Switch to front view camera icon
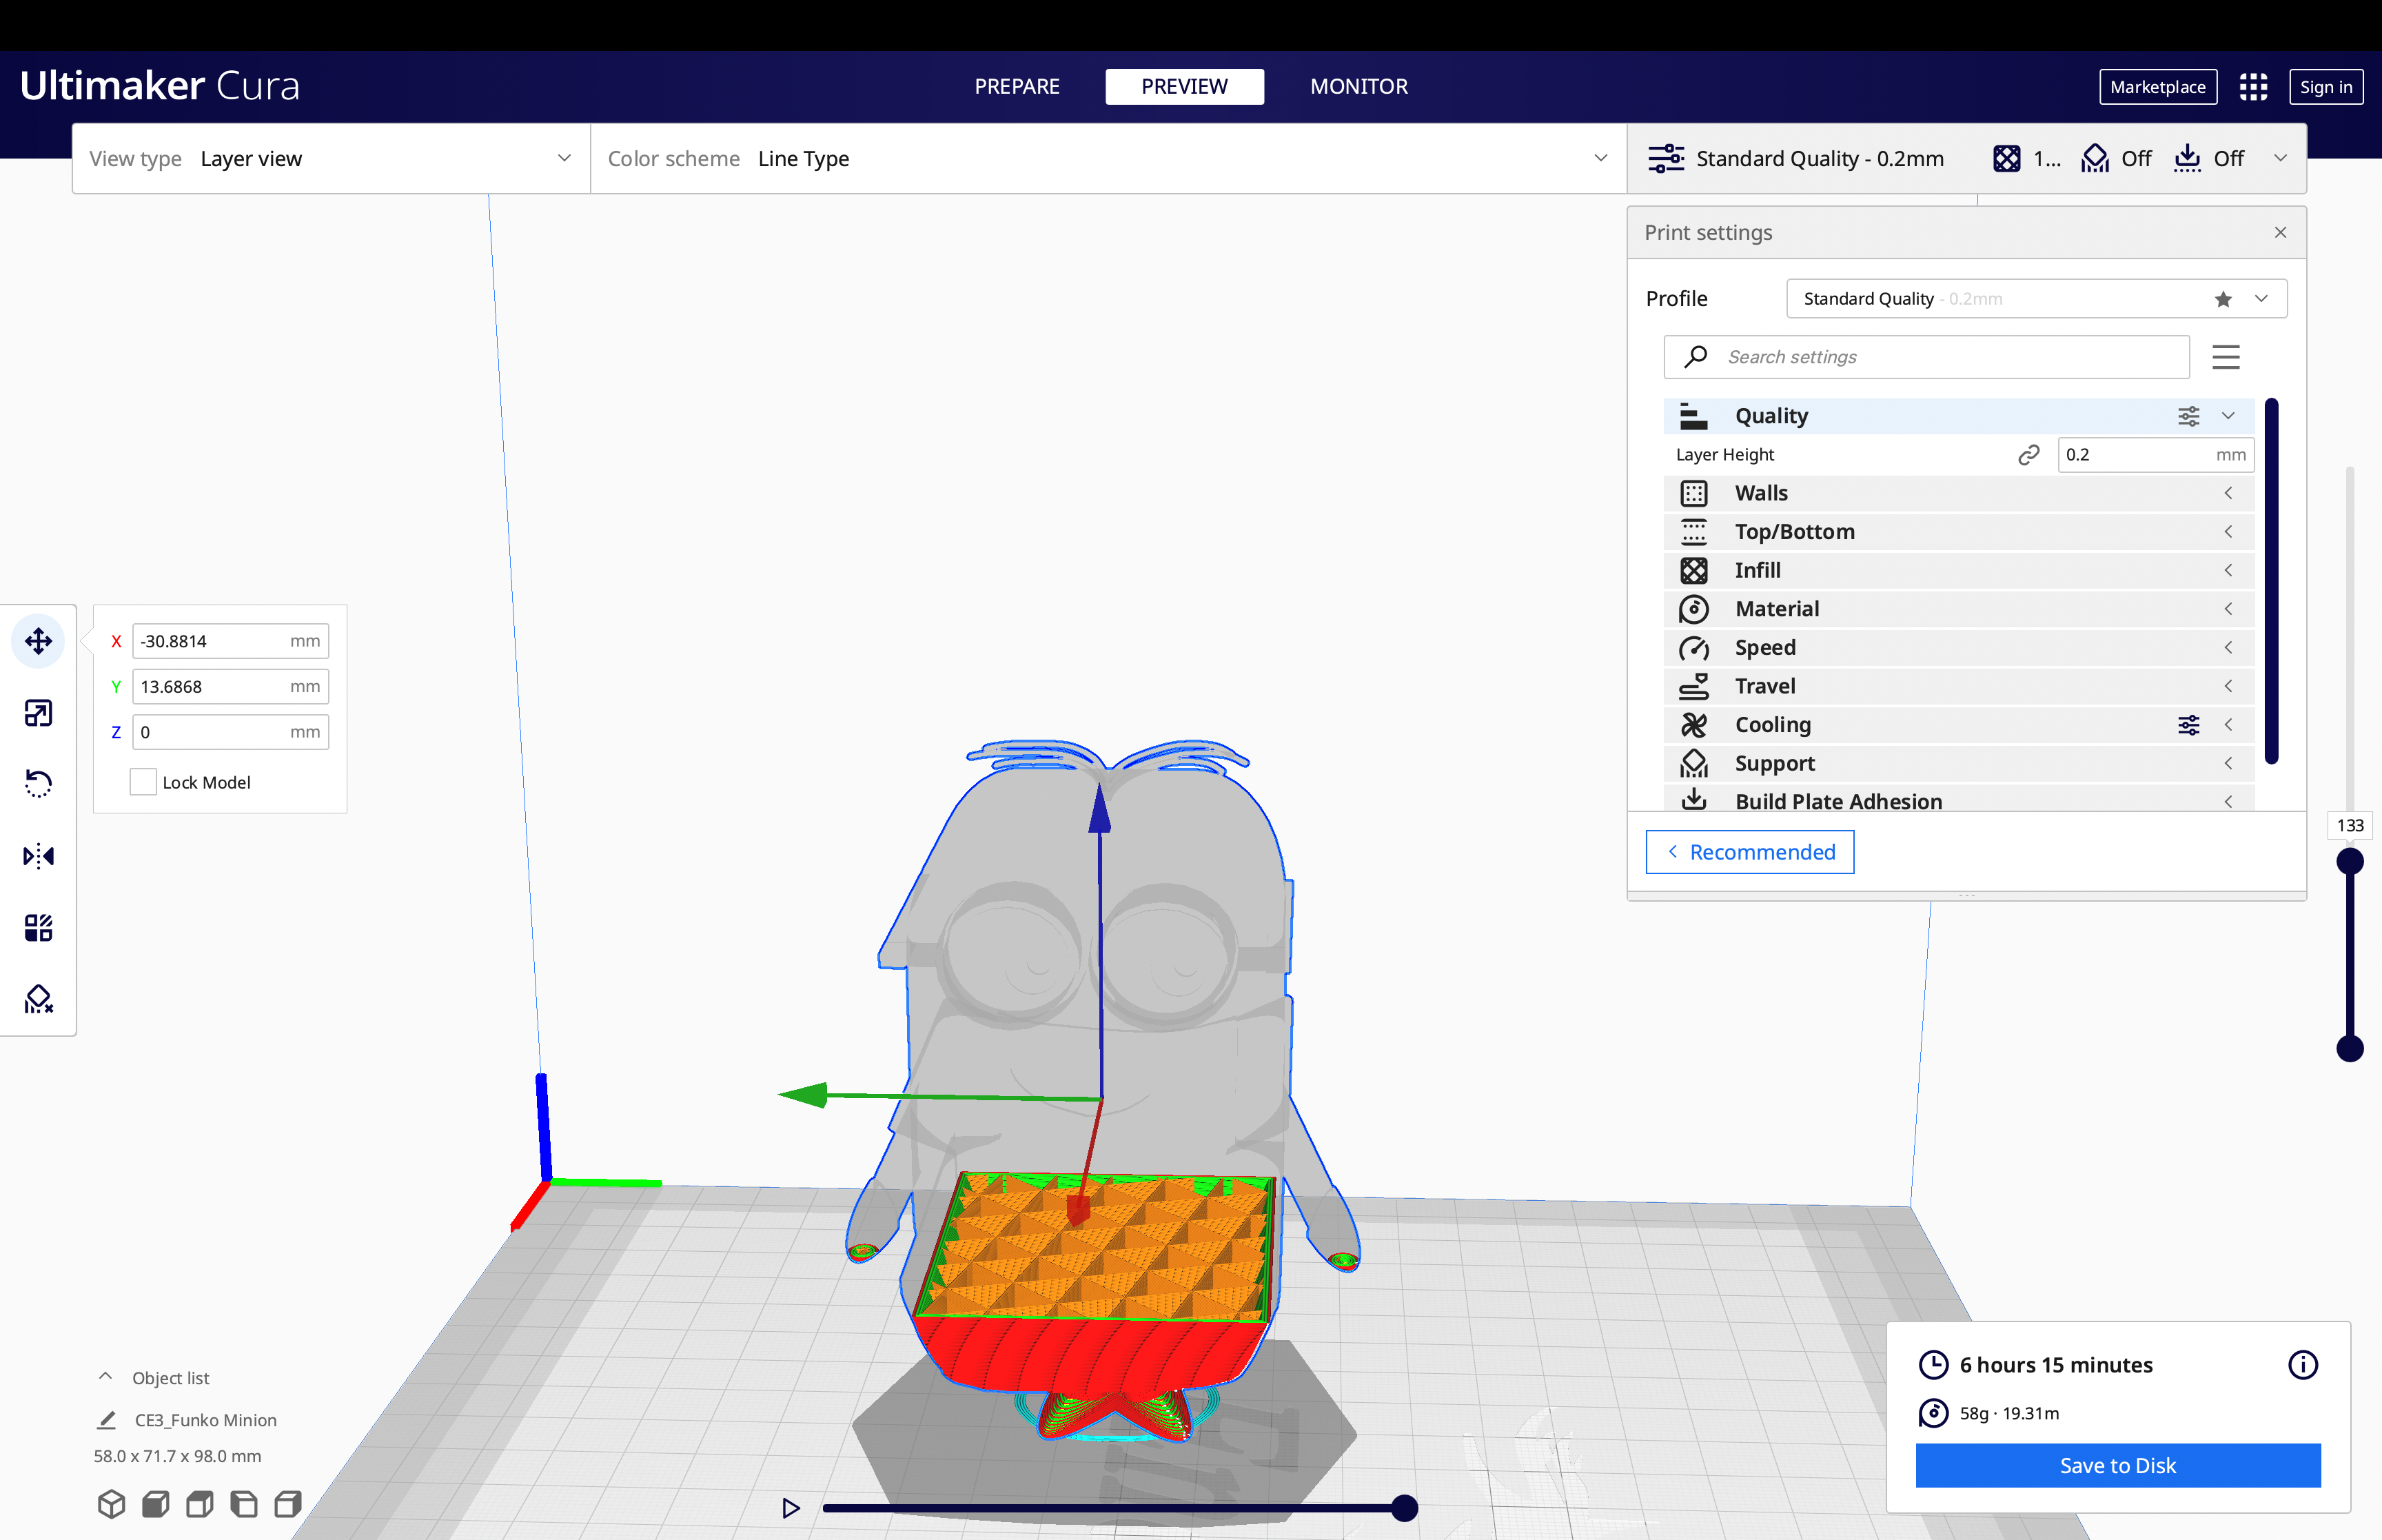2382x1540 pixels. [x=155, y=1504]
